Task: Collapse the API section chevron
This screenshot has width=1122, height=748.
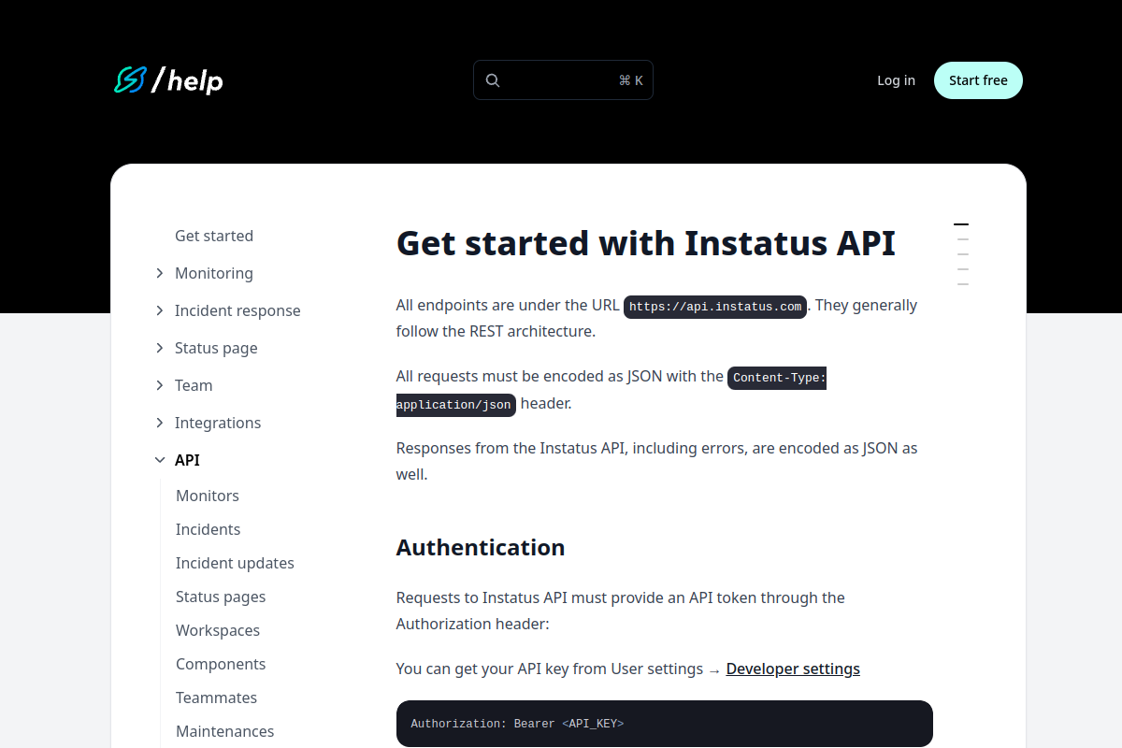Action: pos(160,460)
